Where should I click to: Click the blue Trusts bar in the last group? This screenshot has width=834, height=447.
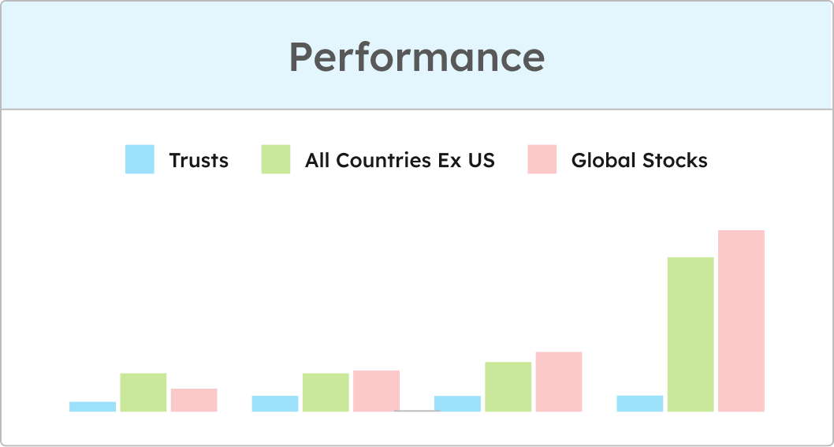(x=640, y=404)
